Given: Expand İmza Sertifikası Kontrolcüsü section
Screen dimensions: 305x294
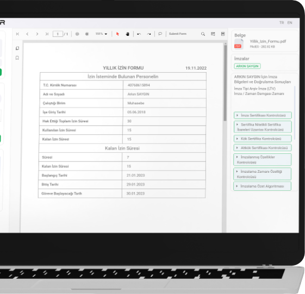Looking at the screenshot, I should click(263, 115).
